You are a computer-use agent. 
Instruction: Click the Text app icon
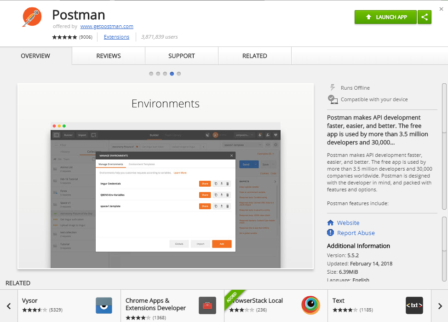click(414, 305)
